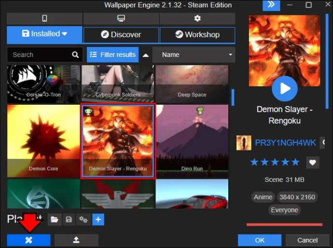Open author PR3Y1NGH4WK profile link
Image resolution: width=333 pixels, height=248 pixels.
[285, 143]
